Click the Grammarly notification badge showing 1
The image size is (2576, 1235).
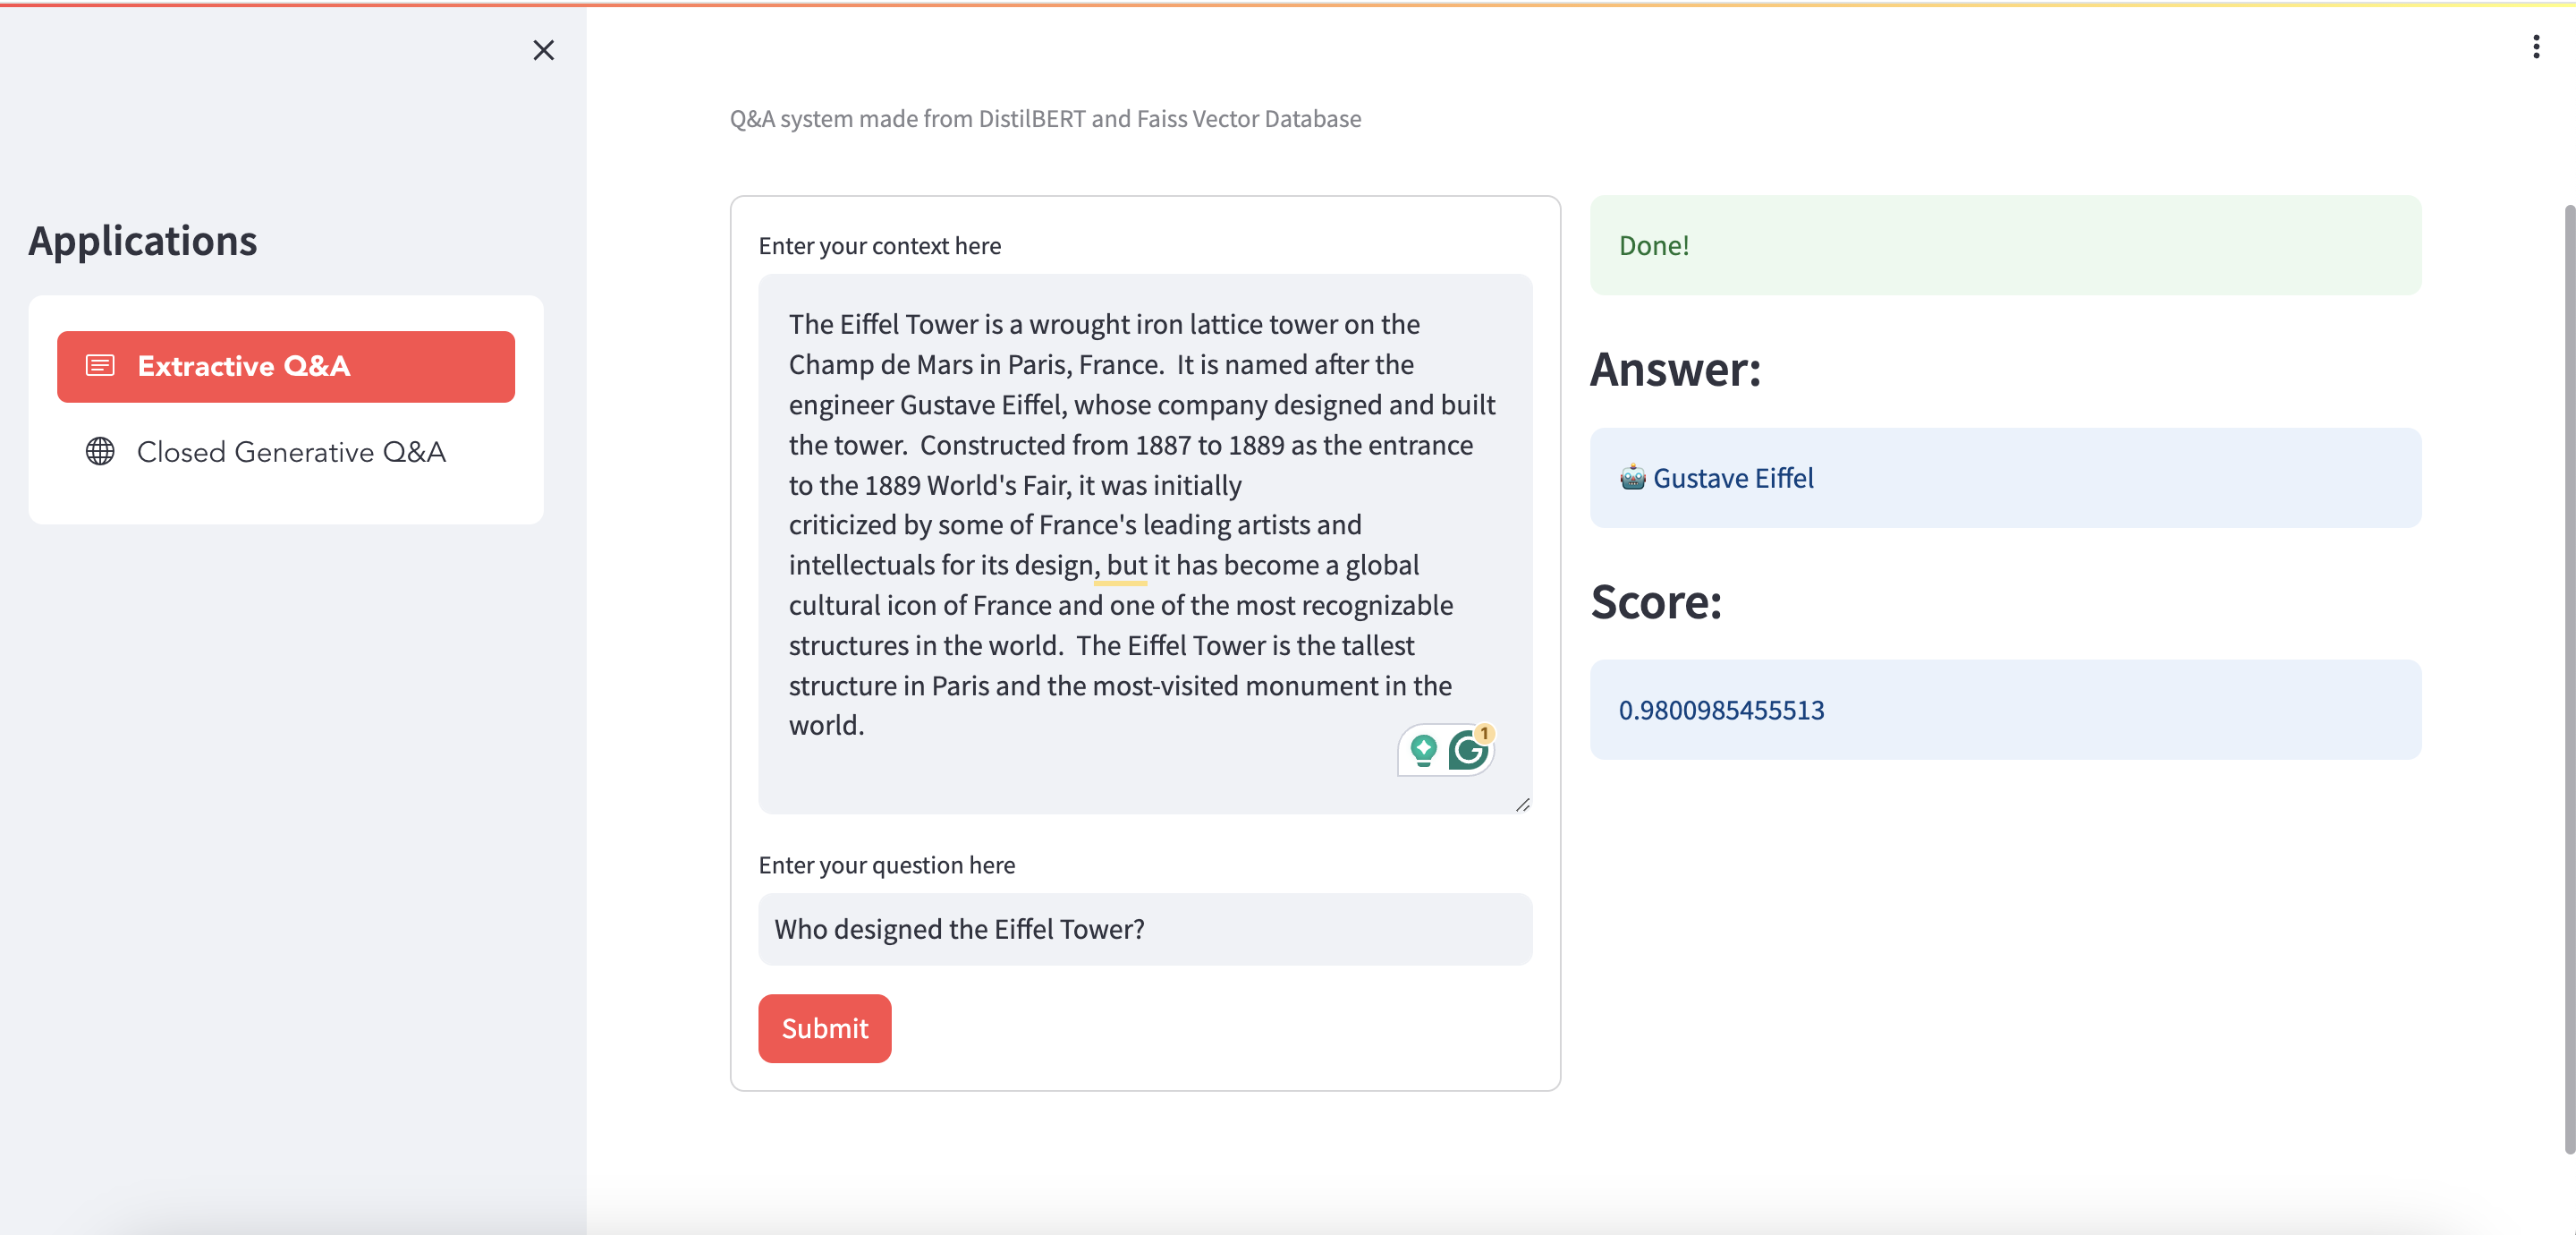click(x=1485, y=733)
